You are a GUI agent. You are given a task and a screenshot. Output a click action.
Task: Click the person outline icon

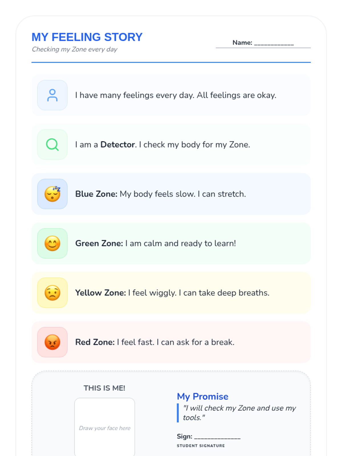pyautogui.click(x=52, y=95)
